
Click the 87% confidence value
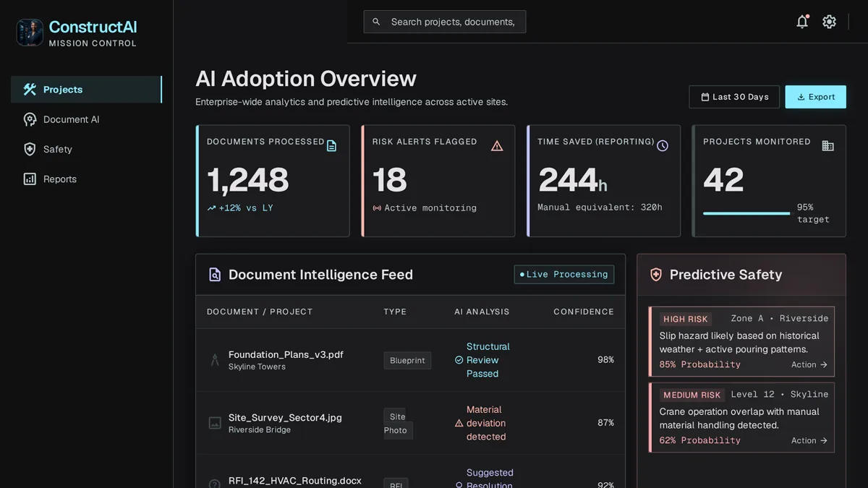coord(605,423)
